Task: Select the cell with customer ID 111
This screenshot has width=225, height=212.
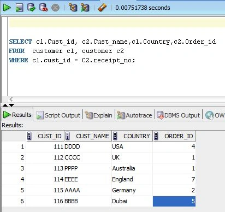Action: coord(45,146)
